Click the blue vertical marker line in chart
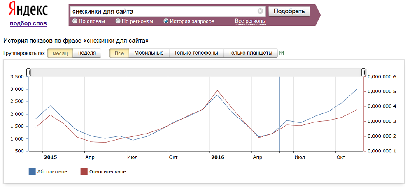Viewport: 412px width, 189px height. tap(279, 114)
